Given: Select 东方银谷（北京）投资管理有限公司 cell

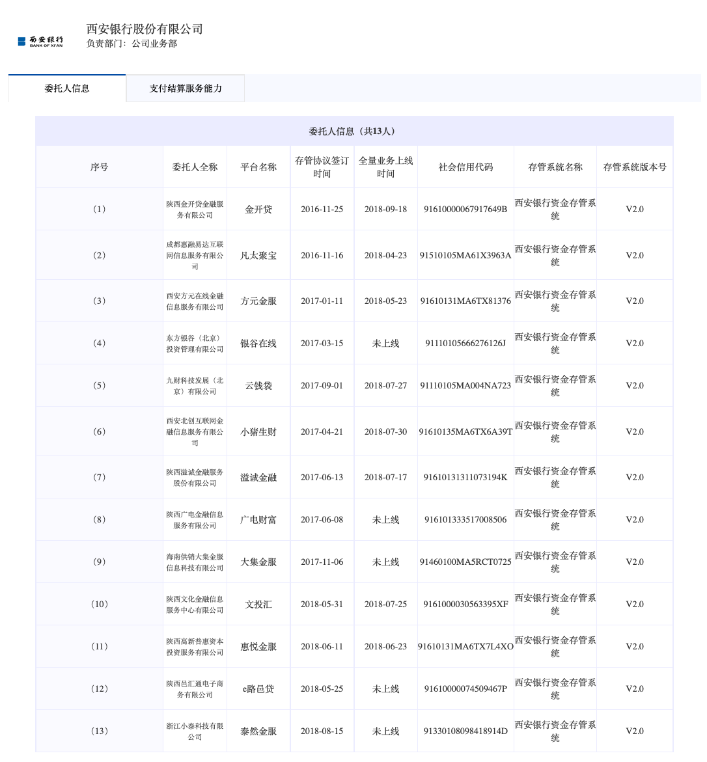Looking at the screenshot, I should click(x=195, y=344).
